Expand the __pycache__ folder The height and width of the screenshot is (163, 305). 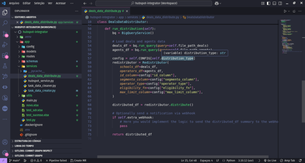pos(36,71)
